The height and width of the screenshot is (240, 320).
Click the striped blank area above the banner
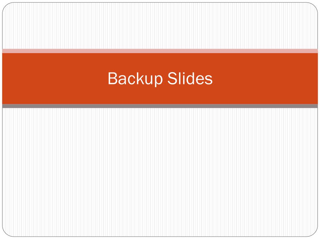[160, 26]
